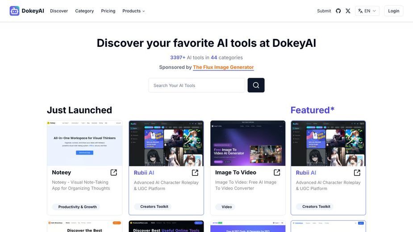The height and width of the screenshot is (232, 413).
Task: Open The Flux Image Generator sponsor link
Action: [x=223, y=67]
